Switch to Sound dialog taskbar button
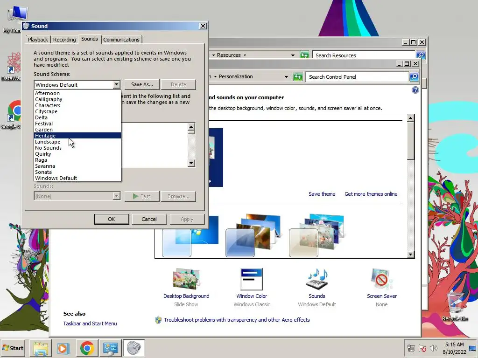 134,348
